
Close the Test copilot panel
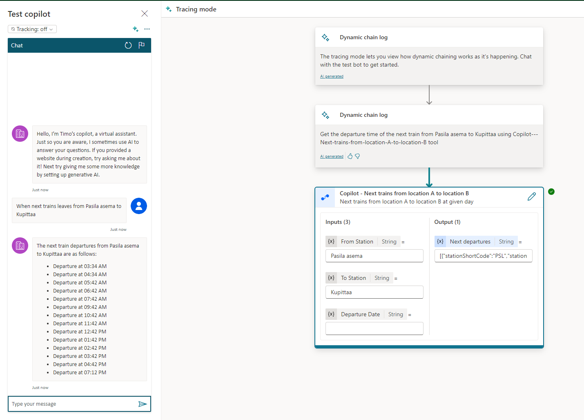pos(145,14)
